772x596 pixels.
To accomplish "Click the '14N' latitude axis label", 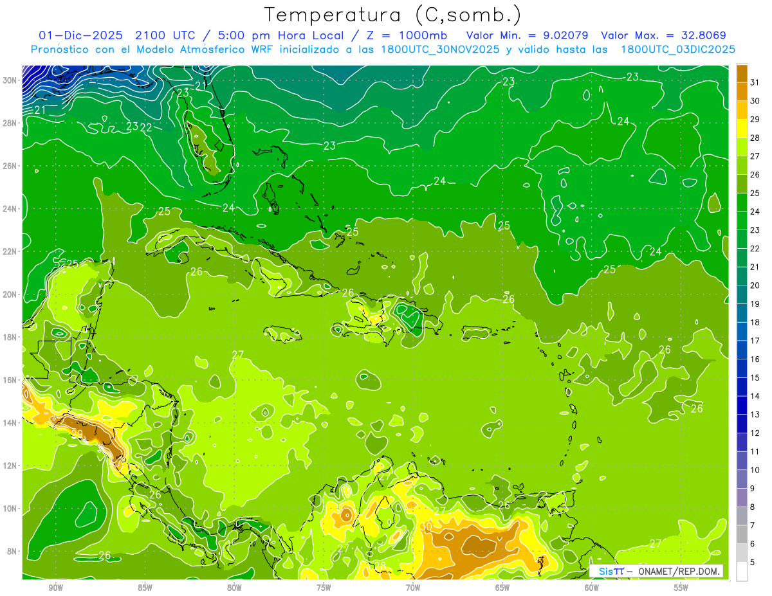I will [x=11, y=422].
